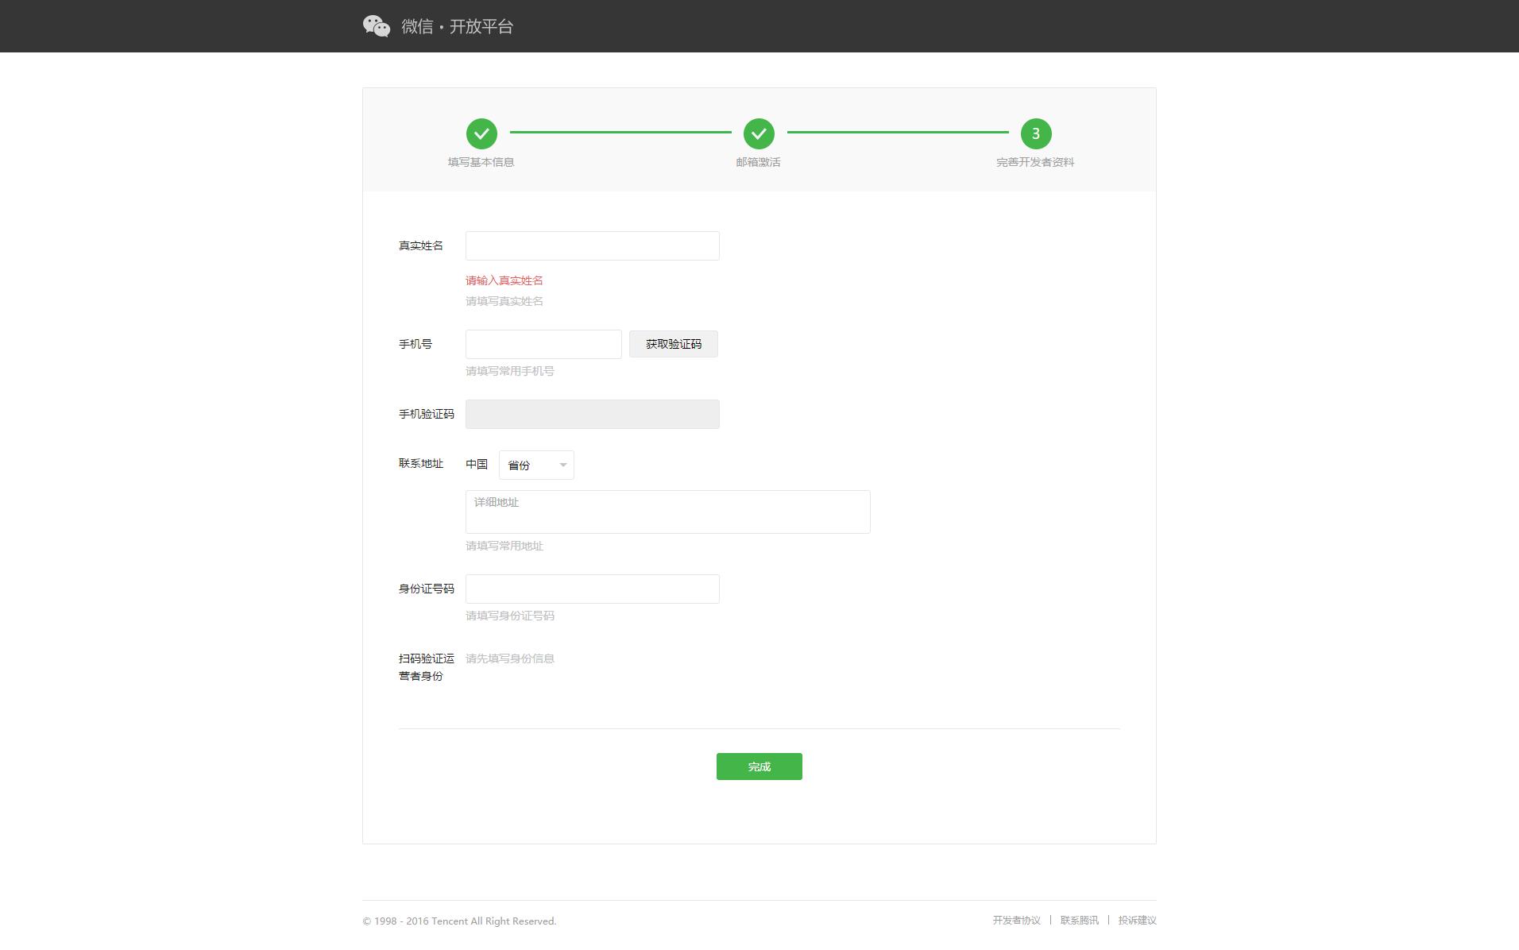This screenshot has width=1519, height=950.
Task: Focus the 详细地址 textarea
Action: [668, 512]
